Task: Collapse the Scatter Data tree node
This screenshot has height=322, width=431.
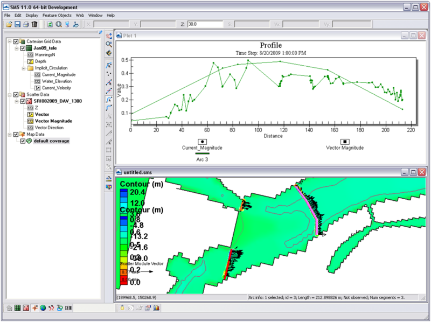Action: coord(10,95)
